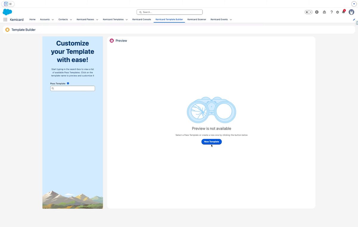Add this page to favorites star
358x227 pixels.
coord(307,12)
